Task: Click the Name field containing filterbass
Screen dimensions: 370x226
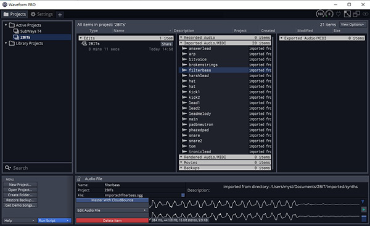Action: click(144, 185)
